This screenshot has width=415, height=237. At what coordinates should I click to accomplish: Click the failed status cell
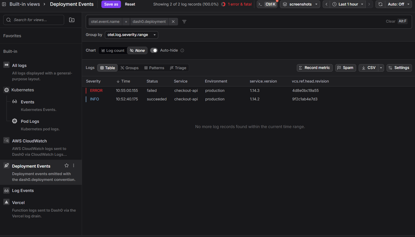coord(152,91)
